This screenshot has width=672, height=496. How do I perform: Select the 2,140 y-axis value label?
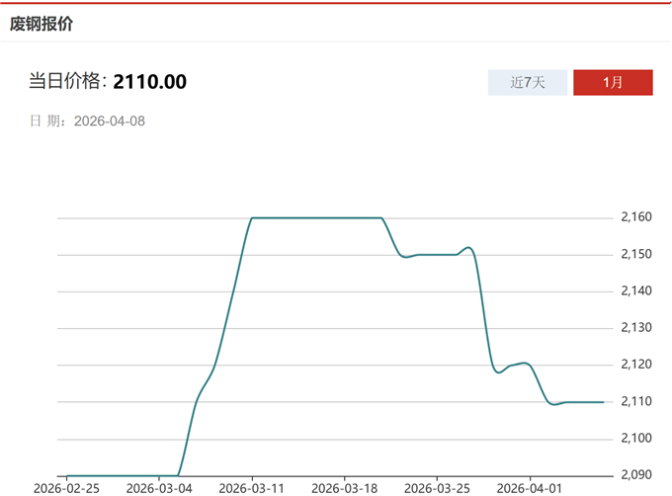pyautogui.click(x=637, y=290)
